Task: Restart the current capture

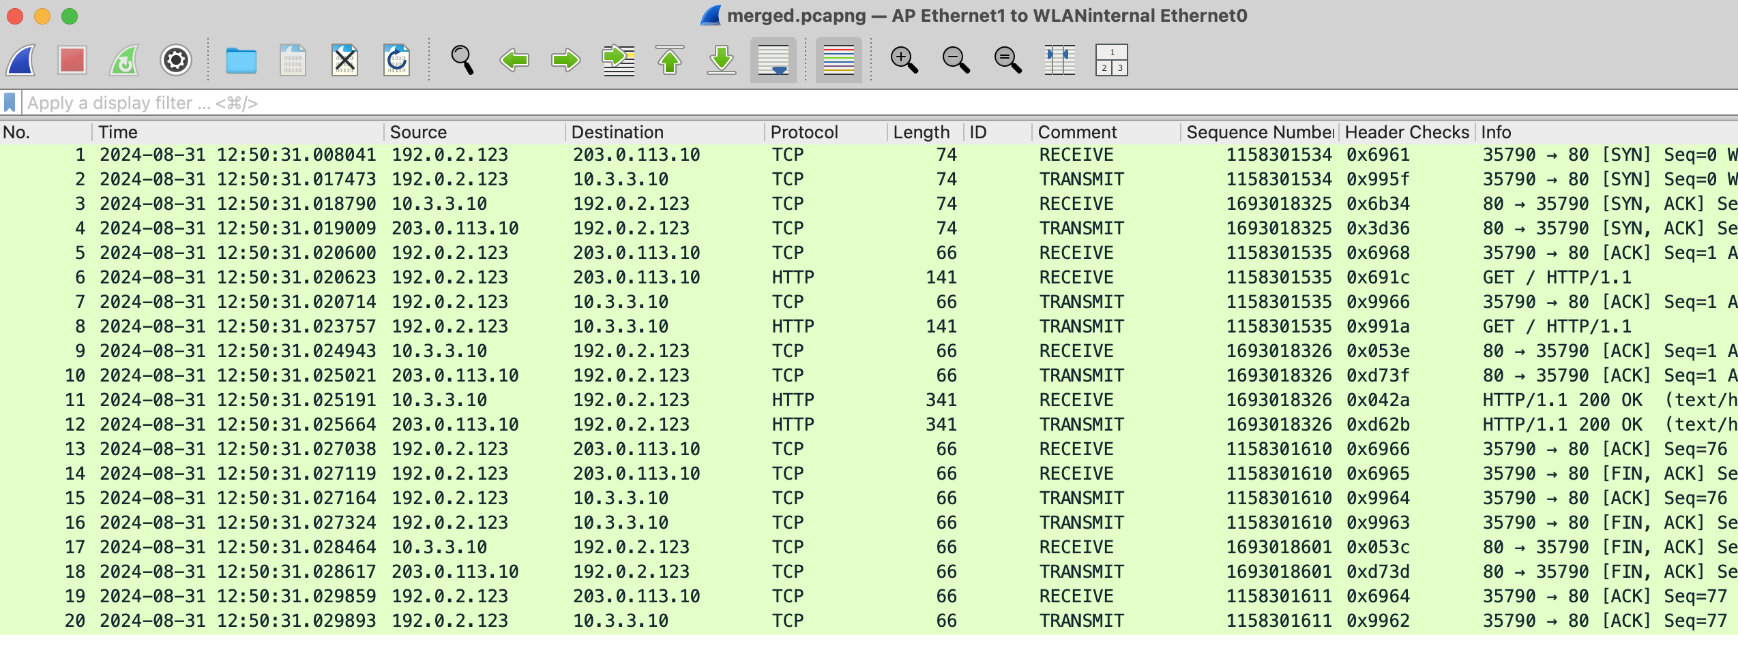Action: pos(124,61)
